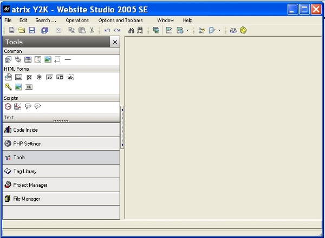Click the Cut scissors icon
The width and height of the screenshot is (325, 238).
pyautogui.click(x=92, y=30)
